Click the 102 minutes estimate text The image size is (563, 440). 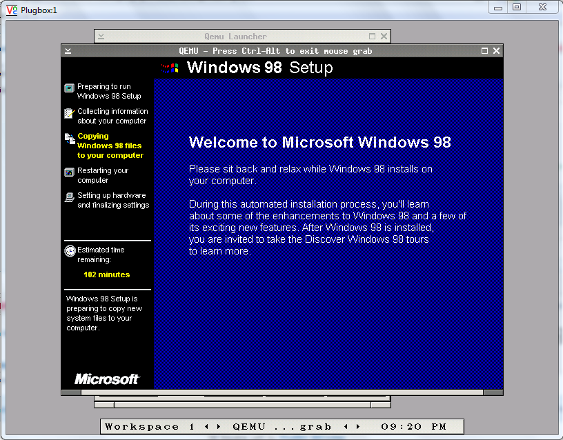click(x=107, y=274)
